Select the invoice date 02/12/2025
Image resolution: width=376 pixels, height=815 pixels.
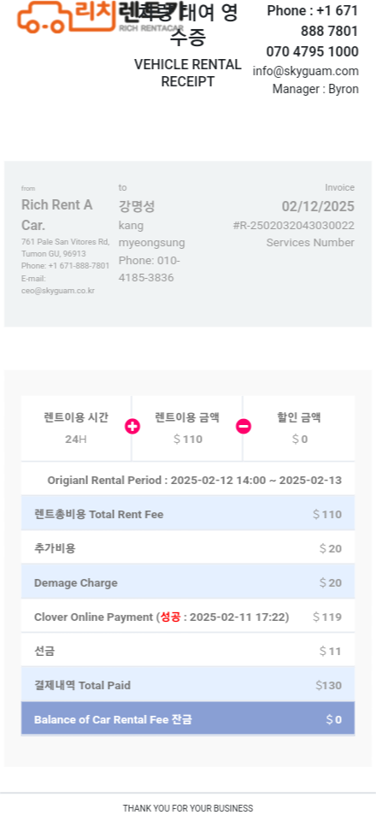(x=318, y=207)
